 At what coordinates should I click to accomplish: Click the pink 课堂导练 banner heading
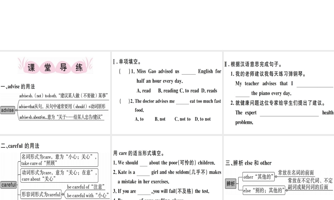55,66
